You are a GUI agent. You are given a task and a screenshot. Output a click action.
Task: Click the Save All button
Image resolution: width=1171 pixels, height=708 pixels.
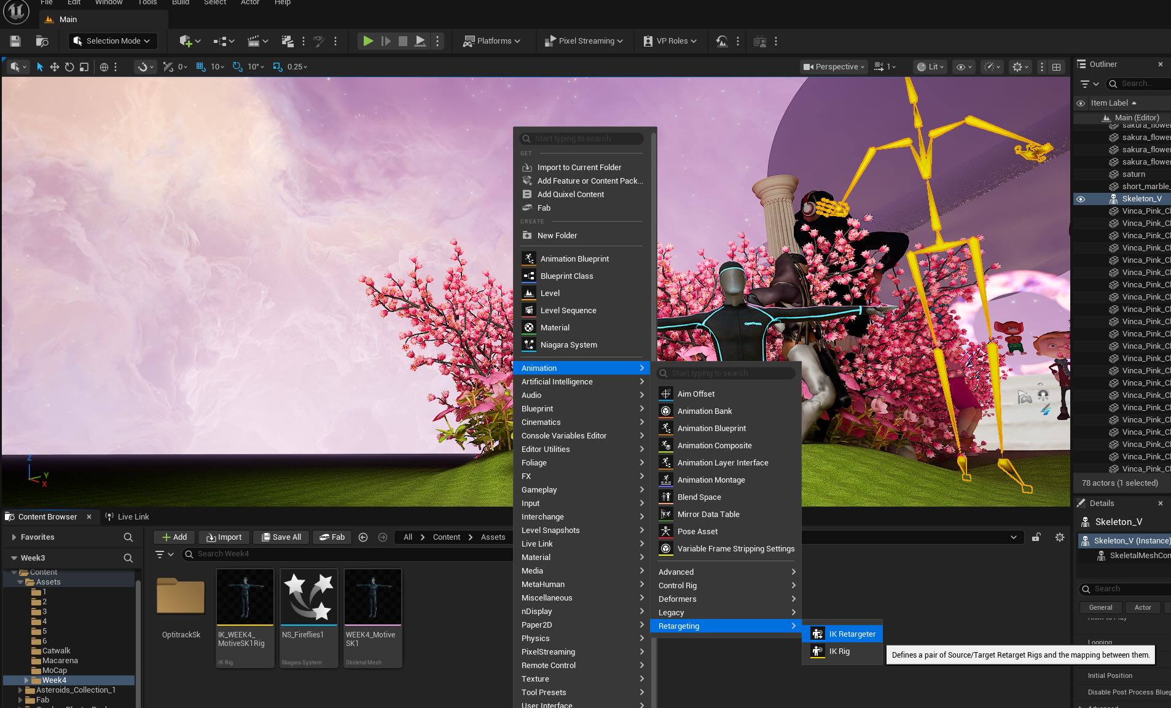click(281, 537)
